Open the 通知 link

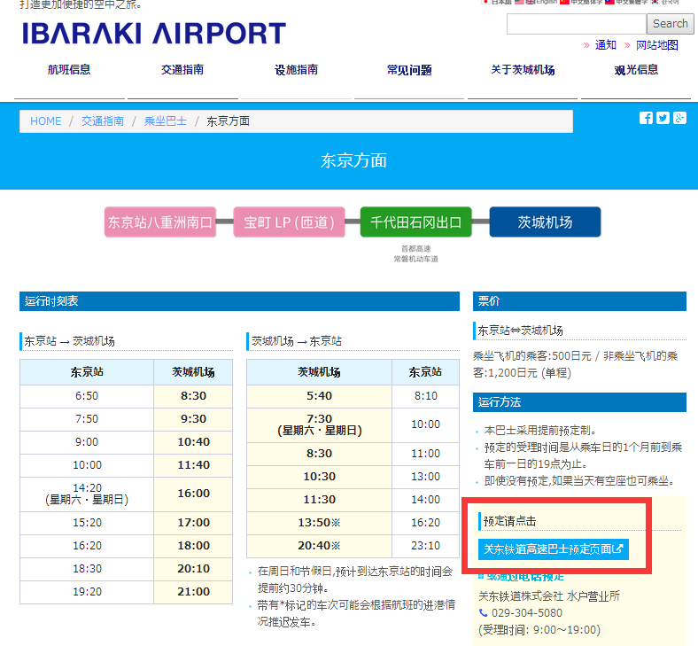pos(606,45)
